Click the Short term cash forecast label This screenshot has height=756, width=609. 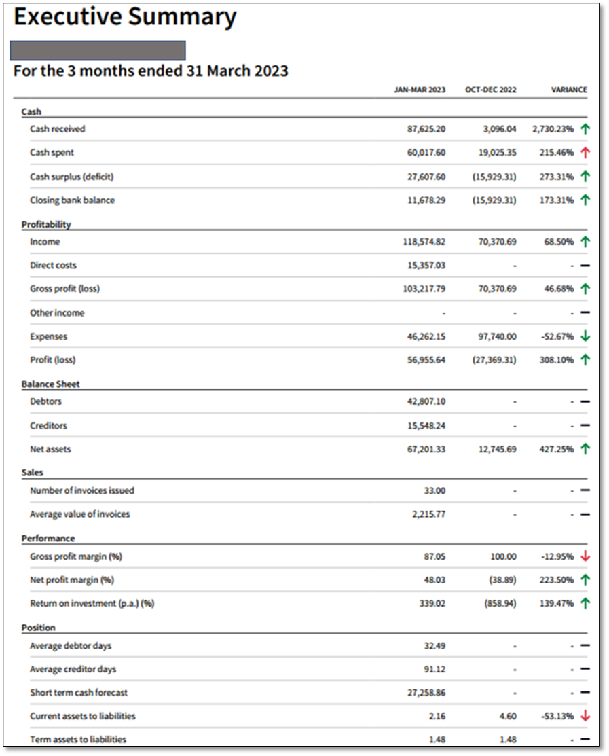click(79, 693)
